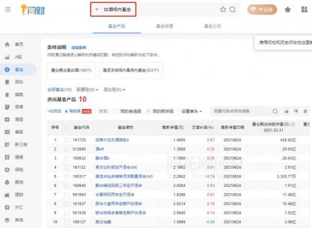Select the 全部基金(10) filter

pos(59,90)
